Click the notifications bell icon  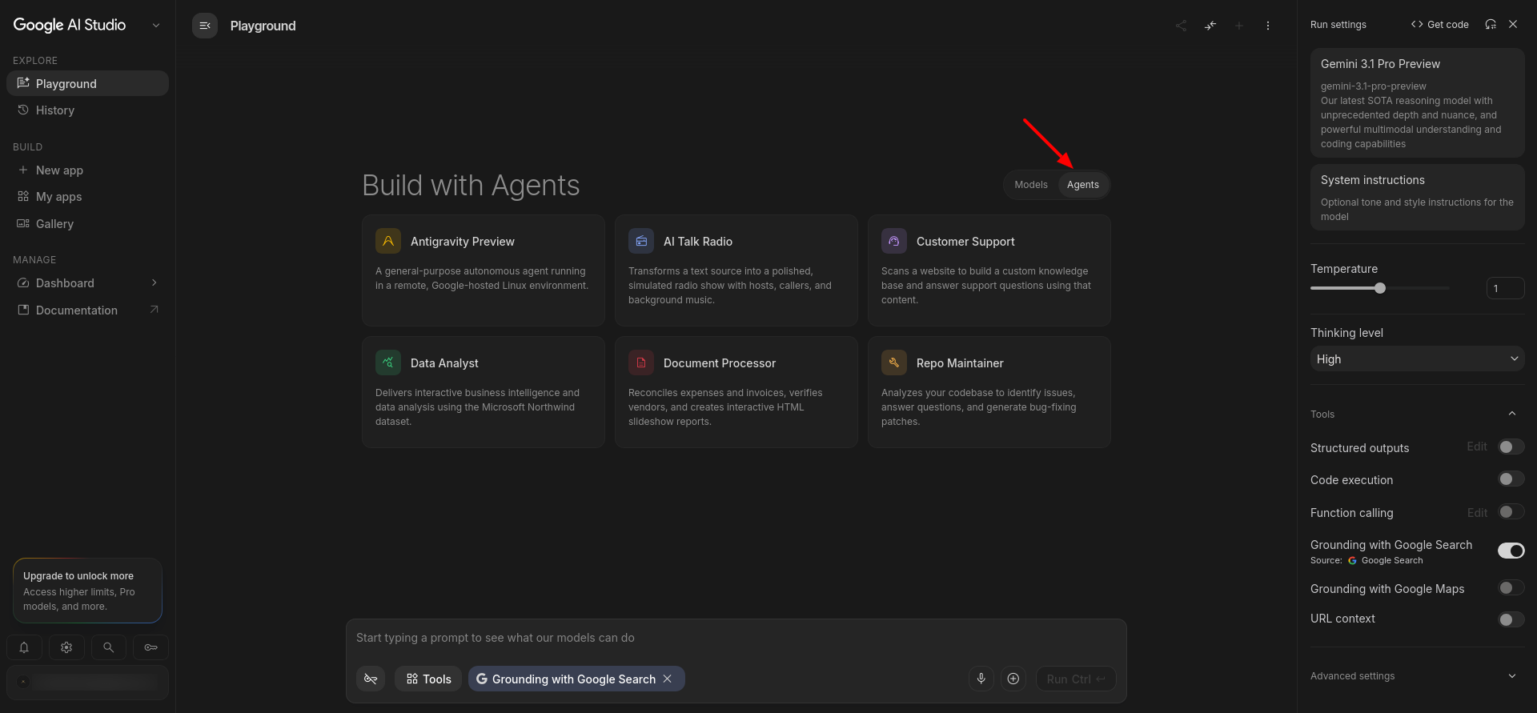(x=24, y=647)
